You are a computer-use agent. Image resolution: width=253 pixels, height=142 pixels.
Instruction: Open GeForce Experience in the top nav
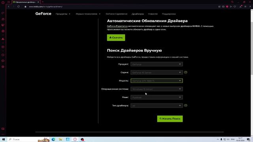(x=117, y=14)
